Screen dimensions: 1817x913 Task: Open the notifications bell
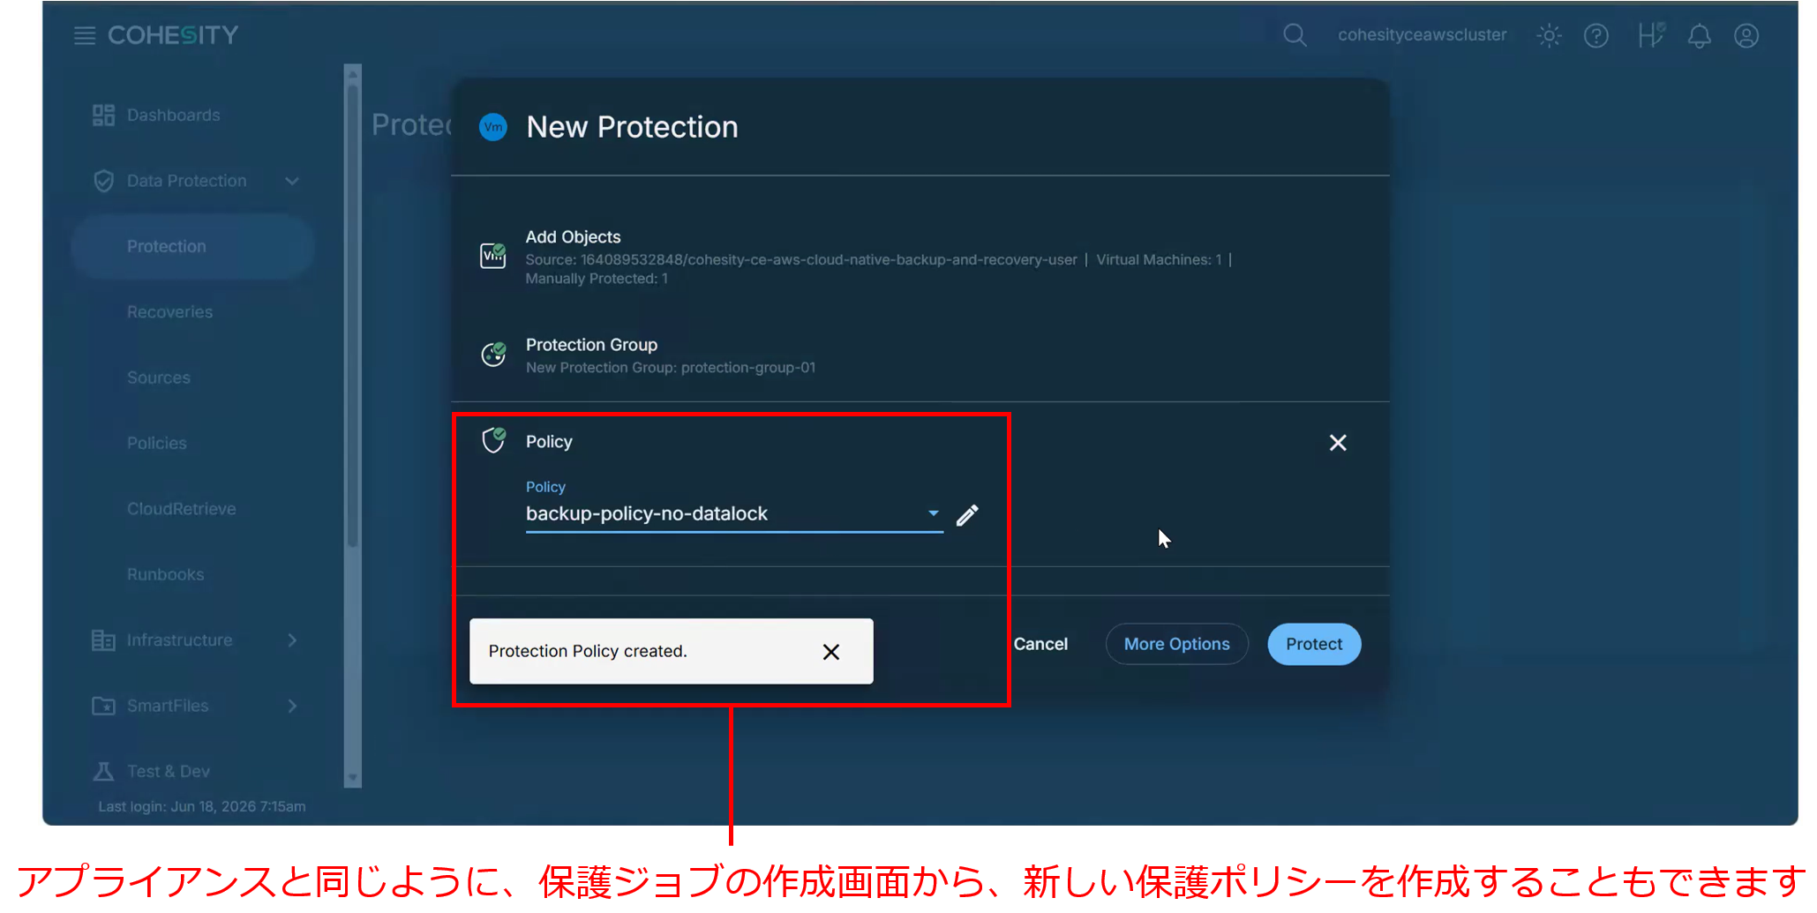click(1699, 35)
